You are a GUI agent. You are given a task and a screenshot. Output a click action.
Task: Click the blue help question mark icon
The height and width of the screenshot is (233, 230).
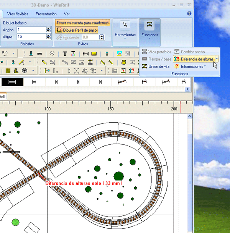coord(189,13)
